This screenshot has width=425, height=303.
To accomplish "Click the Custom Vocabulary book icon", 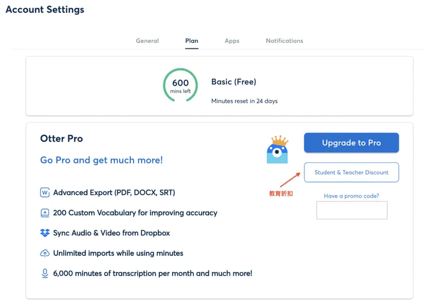I will (45, 213).
